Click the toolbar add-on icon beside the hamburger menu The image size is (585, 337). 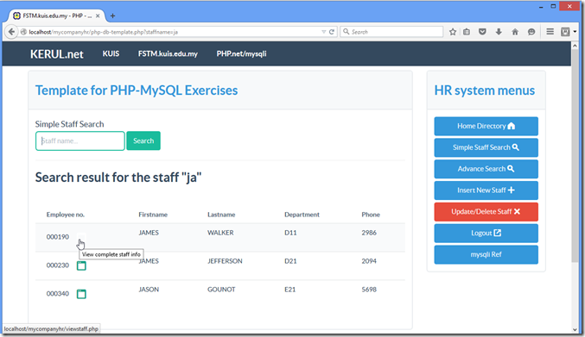pos(565,32)
